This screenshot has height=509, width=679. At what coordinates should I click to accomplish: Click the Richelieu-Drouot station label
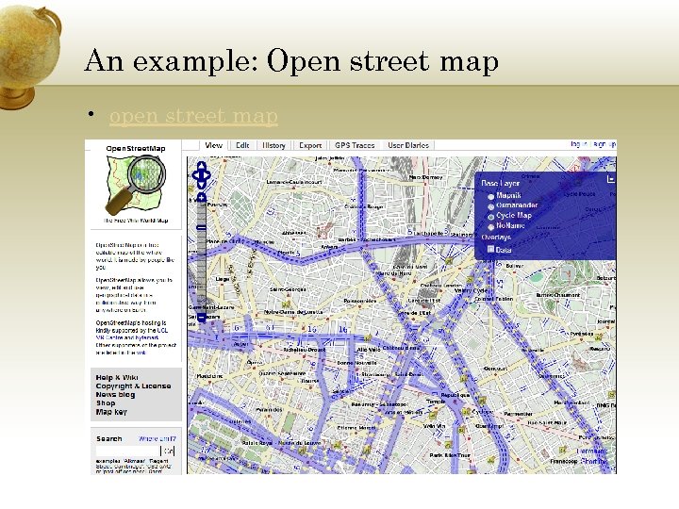coord(306,350)
